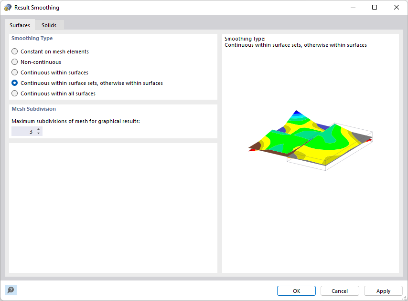Click the Maximum subdivisions label text
The image size is (408, 301).
tap(75, 121)
